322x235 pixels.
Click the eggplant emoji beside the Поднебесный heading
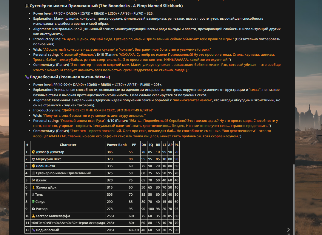(27, 77)
